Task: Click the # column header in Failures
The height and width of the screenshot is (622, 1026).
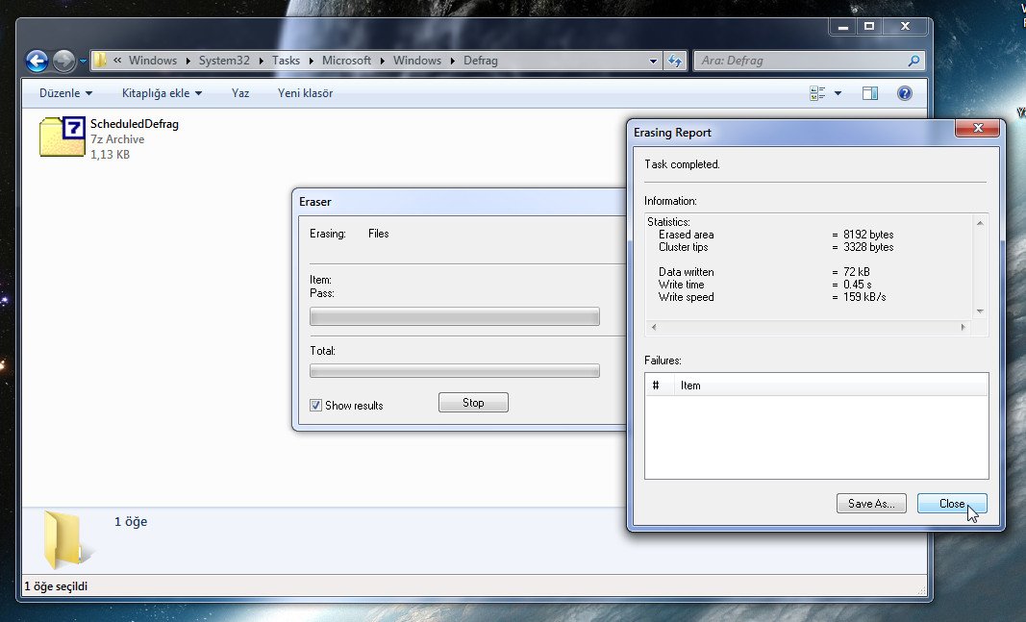Action: click(659, 386)
